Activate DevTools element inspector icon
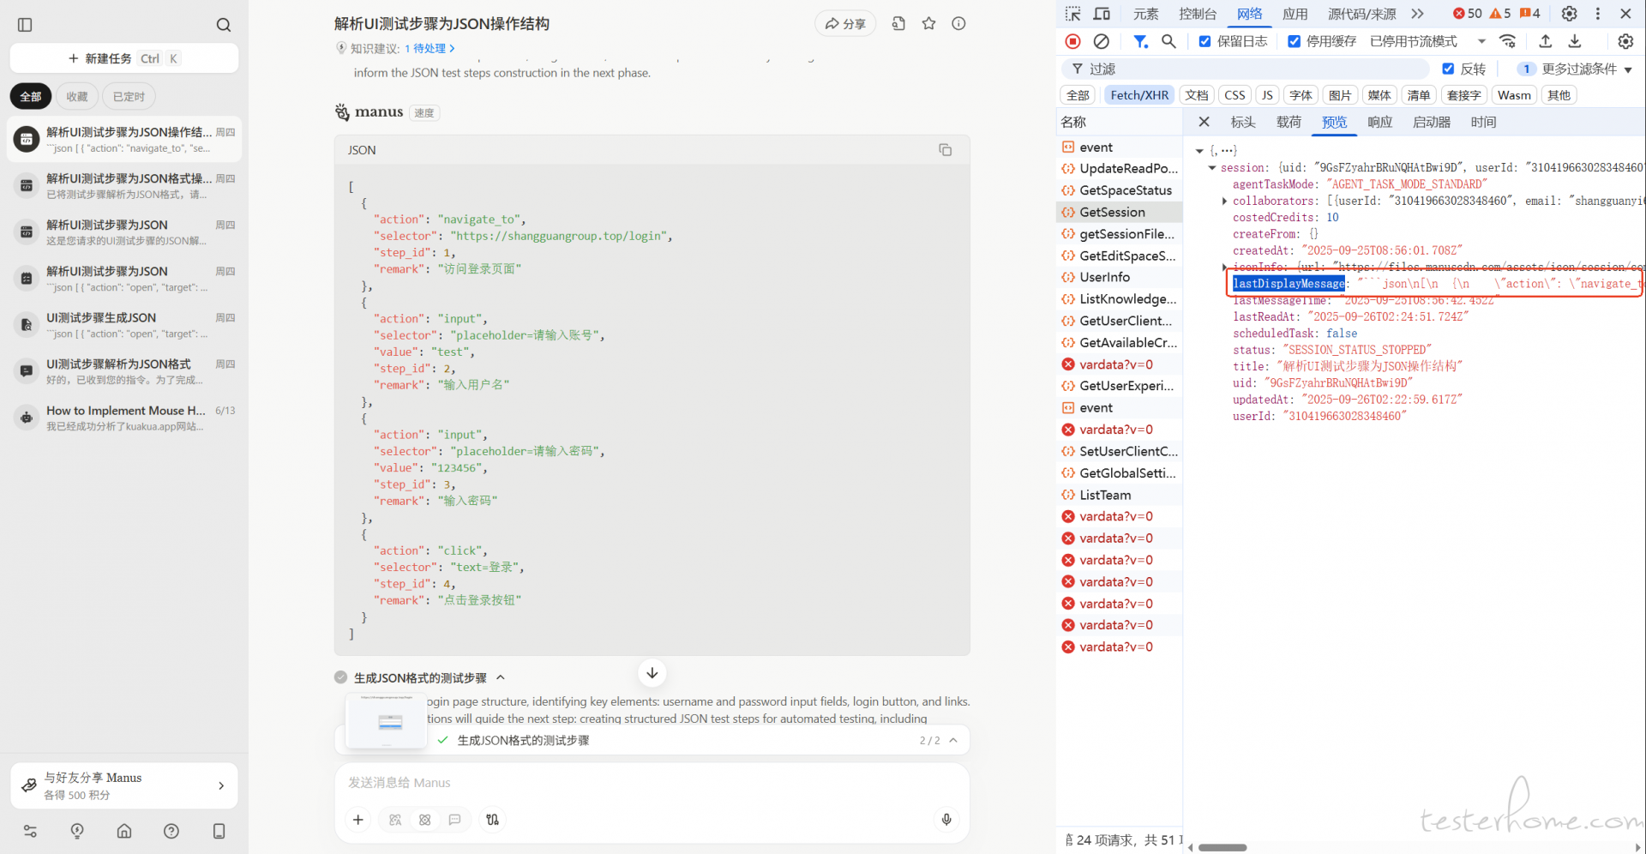This screenshot has height=854, width=1646. [x=1073, y=14]
